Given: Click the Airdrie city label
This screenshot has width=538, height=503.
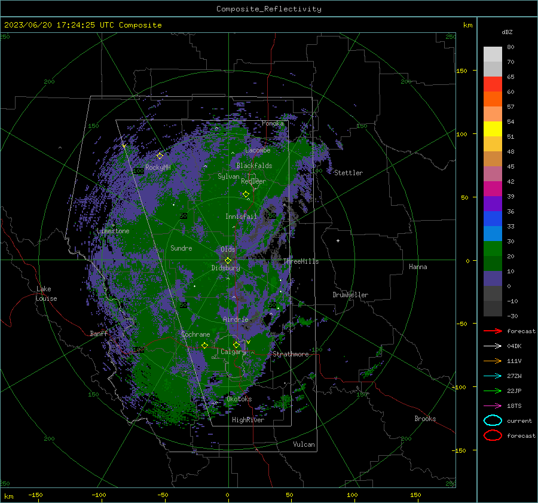Looking at the screenshot, I should pyautogui.click(x=236, y=319).
